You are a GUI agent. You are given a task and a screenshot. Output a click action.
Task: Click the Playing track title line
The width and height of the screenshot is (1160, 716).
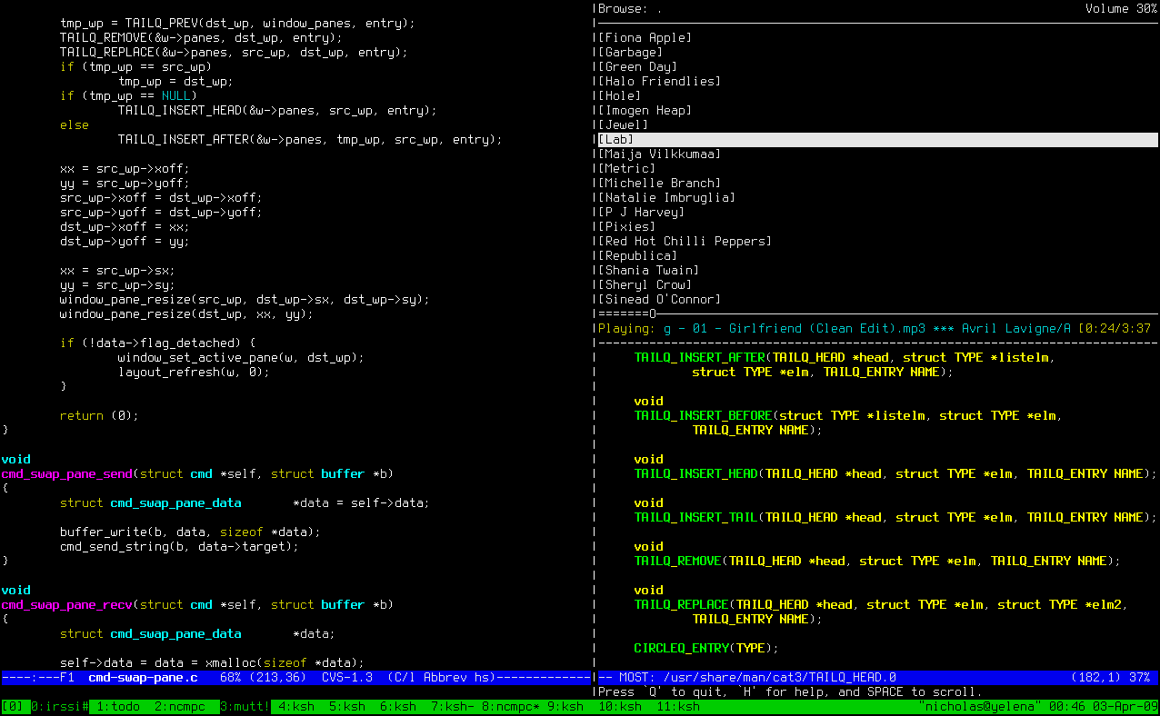click(x=818, y=328)
